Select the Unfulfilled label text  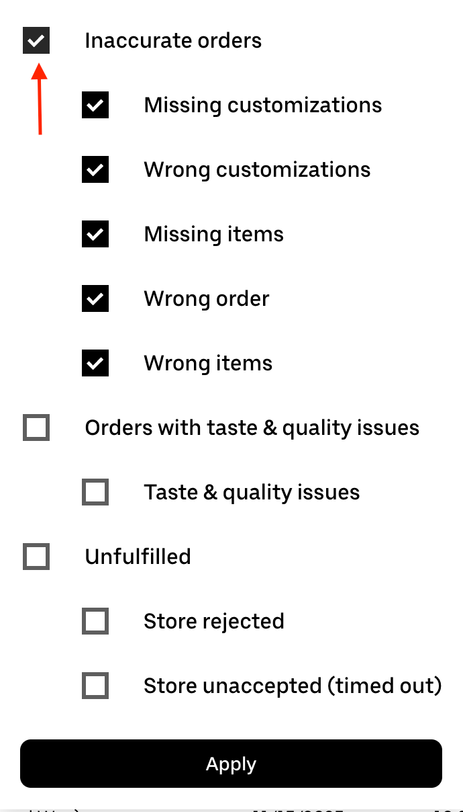click(138, 557)
